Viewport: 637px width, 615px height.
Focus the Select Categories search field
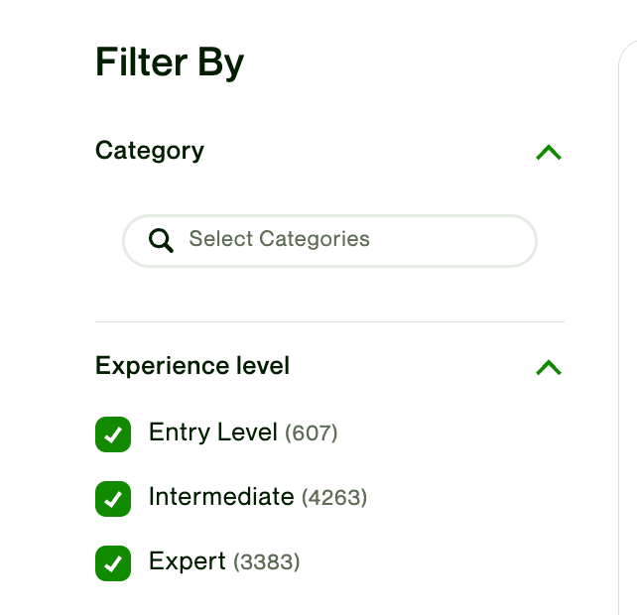[329, 240]
